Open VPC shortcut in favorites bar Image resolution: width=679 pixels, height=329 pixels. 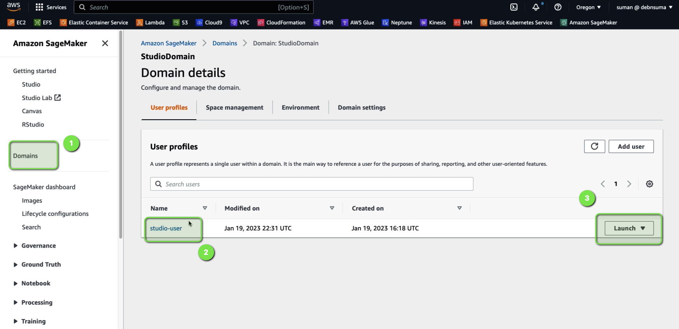(240, 23)
